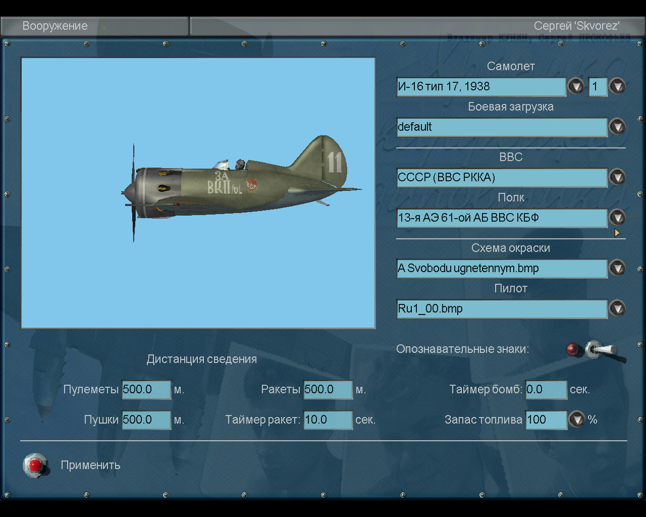This screenshot has width=646, height=517.
Task: Select the Таймер бомб input field
Action: (546, 390)
